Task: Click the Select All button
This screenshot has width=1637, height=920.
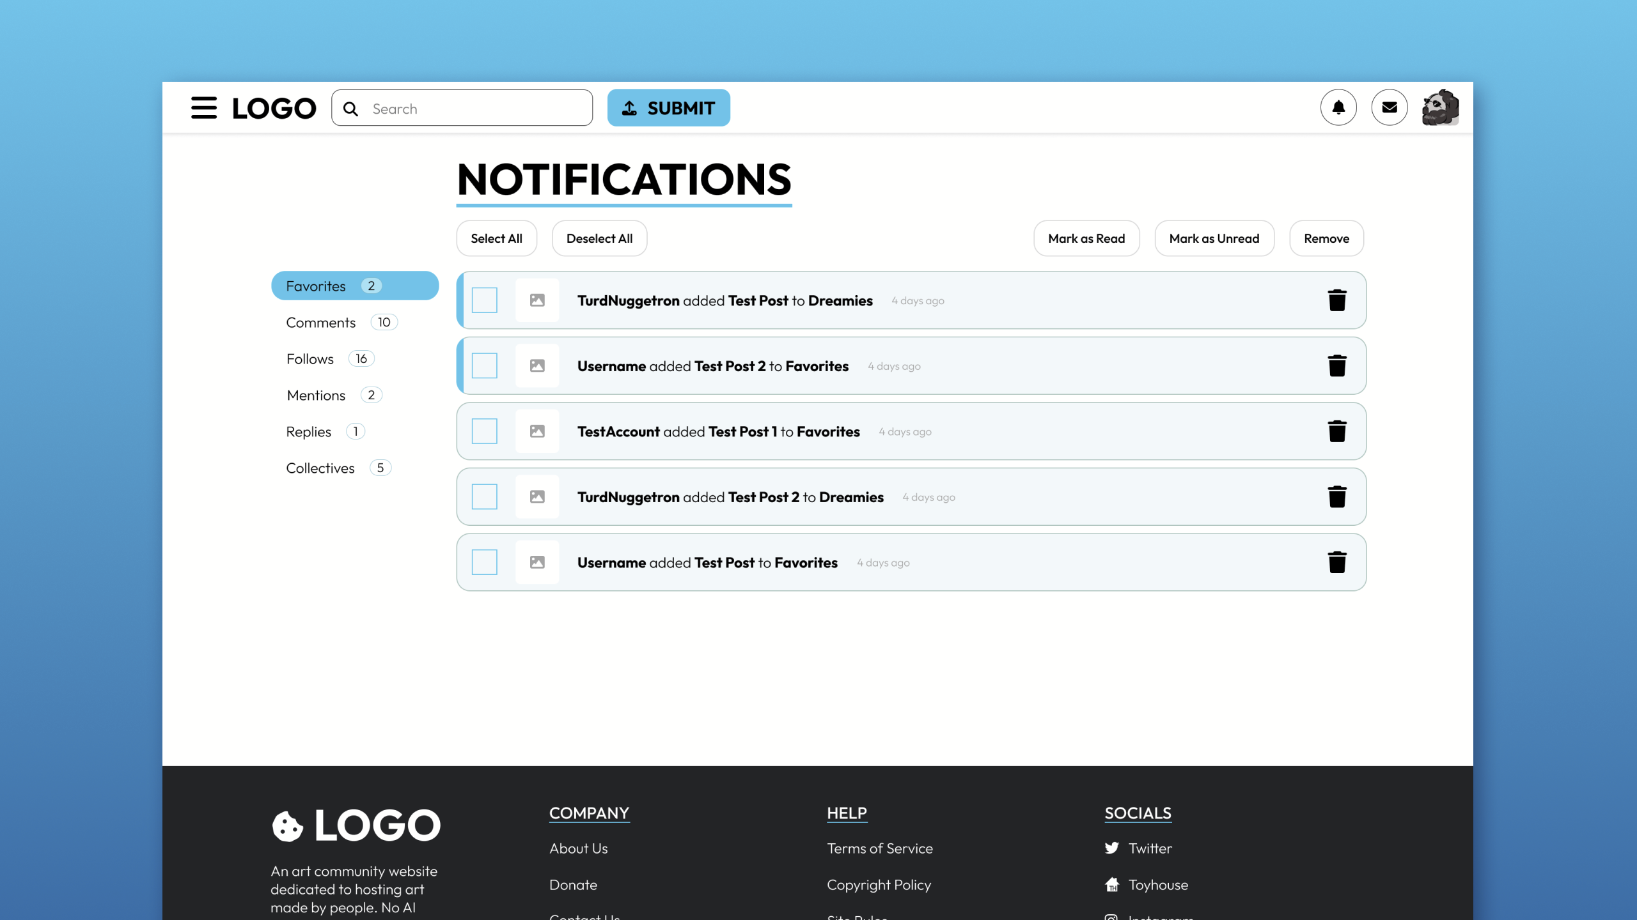Action: (x=496, y=238)
